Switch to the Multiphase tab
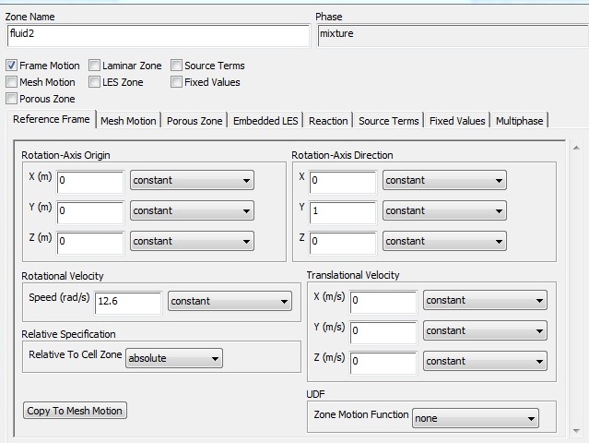Screen dimensions: 589x443 point(519,121)
